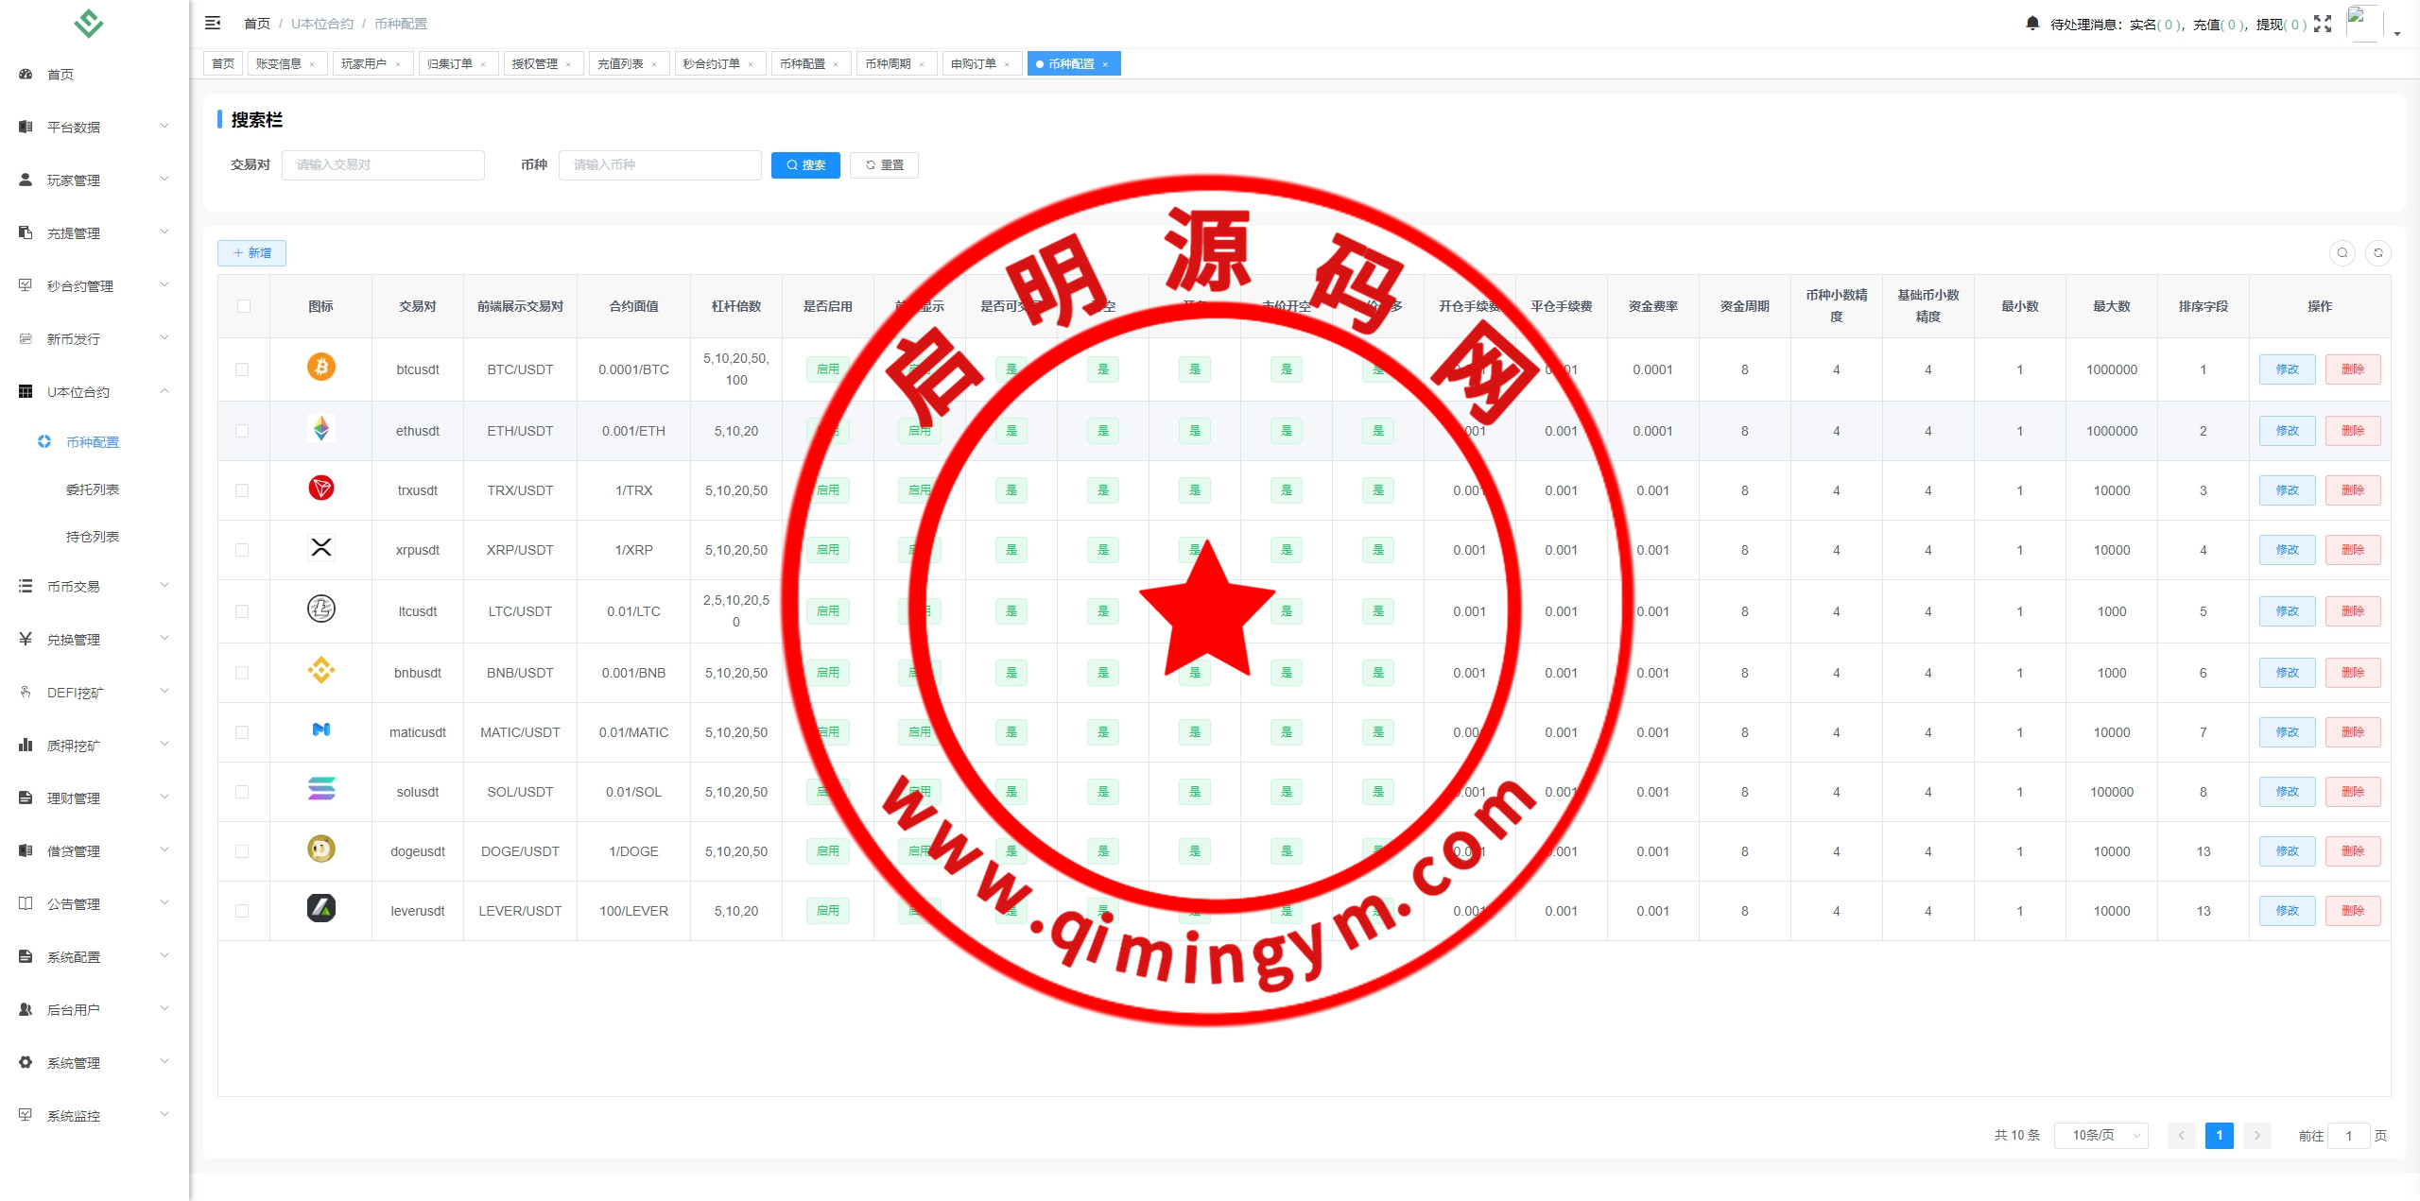Check the leverusdt row checkbox
Viewport: 2420px width, 1201px height.
242,911
